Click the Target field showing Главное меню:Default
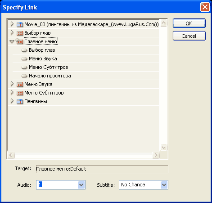The image size is (212, 203). (102, 169)
